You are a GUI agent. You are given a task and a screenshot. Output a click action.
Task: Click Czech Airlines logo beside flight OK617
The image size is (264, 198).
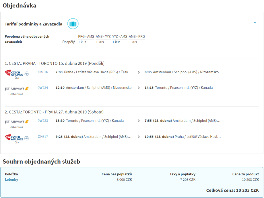17,138
